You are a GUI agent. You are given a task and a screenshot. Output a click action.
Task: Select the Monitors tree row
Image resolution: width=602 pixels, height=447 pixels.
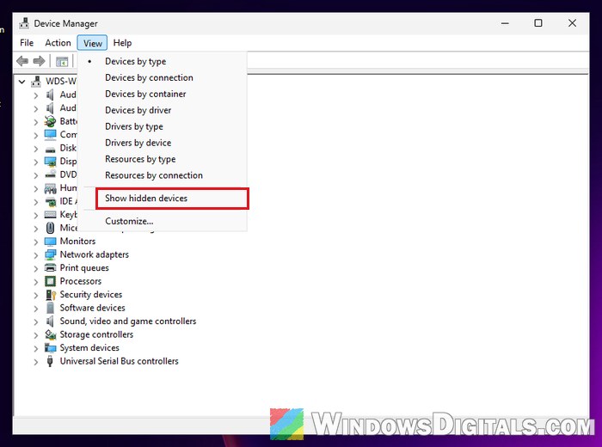(x=77, y=242)
